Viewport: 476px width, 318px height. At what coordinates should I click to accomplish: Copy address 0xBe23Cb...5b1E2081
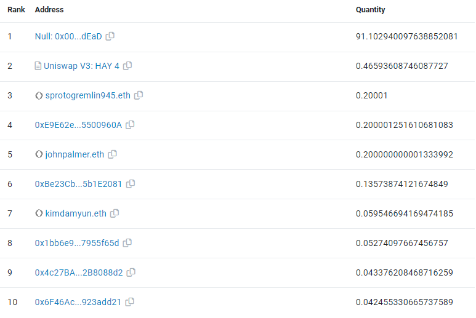(131, 184)
